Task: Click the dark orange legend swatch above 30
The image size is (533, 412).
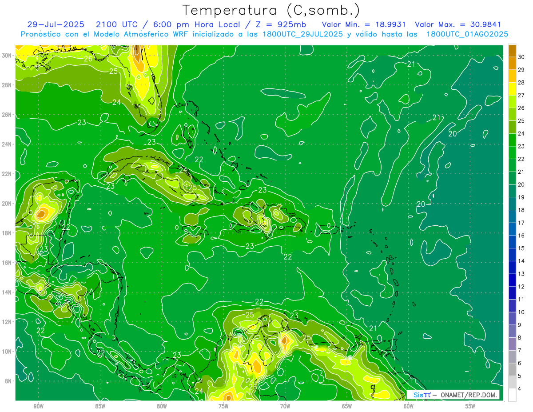Action: point(512,51)
